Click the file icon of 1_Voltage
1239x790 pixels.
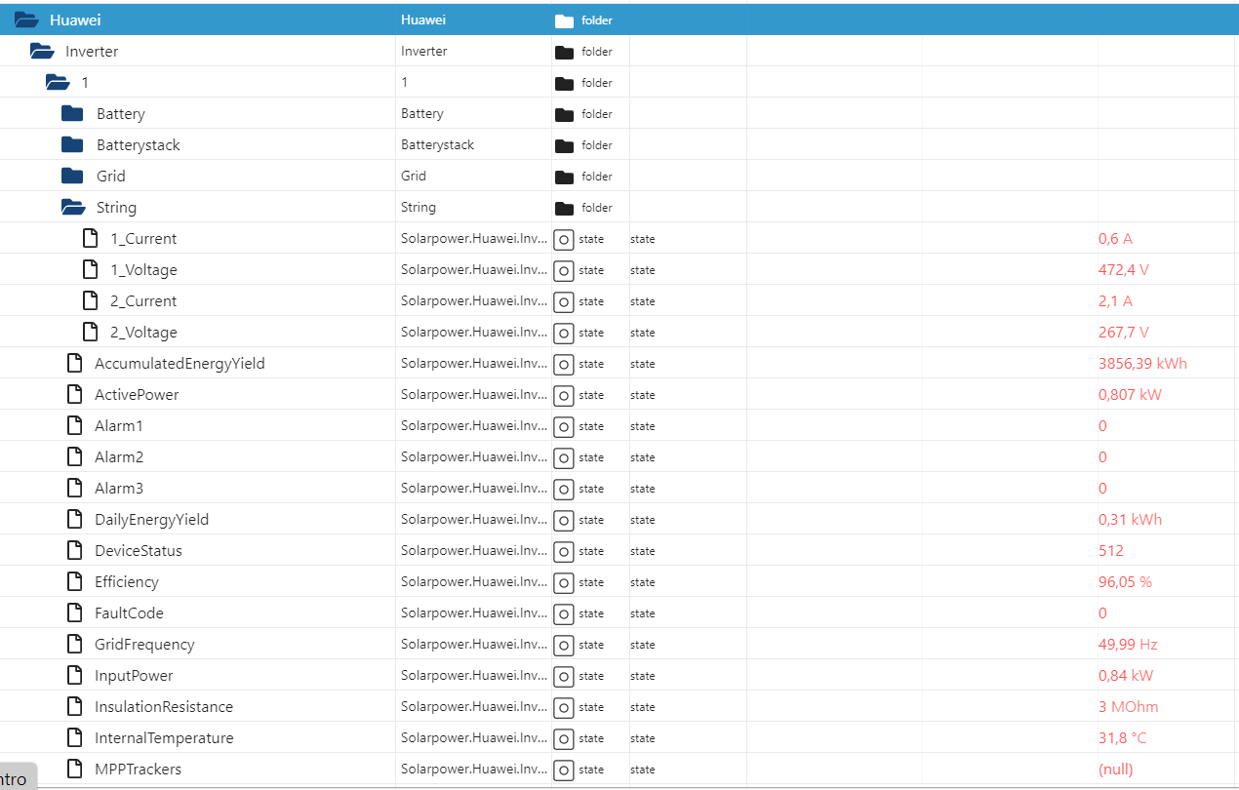pyautogui.click(x=90, y=269)
